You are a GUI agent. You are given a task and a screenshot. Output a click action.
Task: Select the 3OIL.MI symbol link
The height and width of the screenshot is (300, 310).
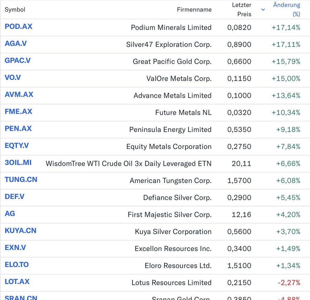(x=18, y=162)
